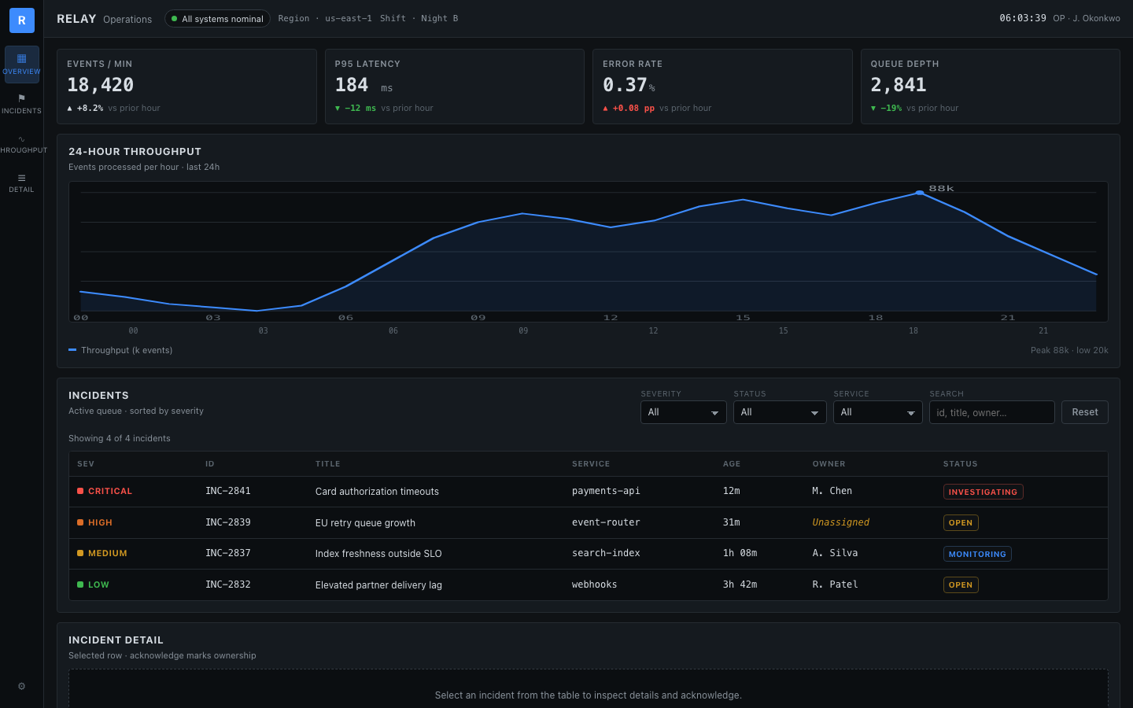The width and height of the screenshot is (1133, 708).
Task: Click the INVESTIGATING status badge
Action: tap(983, 492)
